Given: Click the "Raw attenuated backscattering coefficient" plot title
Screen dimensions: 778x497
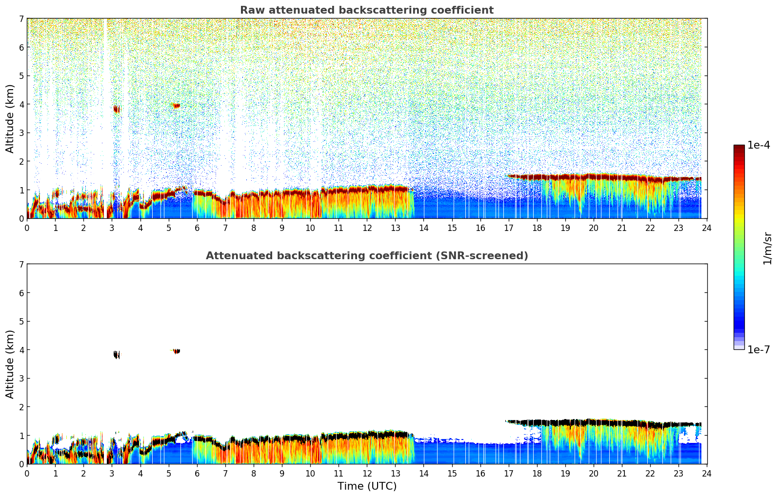Looking at the screenshot, I should pyautogui.click(x=366, y=10).
